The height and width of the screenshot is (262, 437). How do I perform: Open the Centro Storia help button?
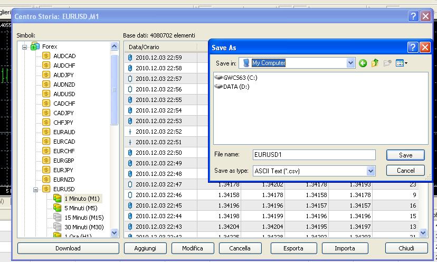[x=413, y=16]
